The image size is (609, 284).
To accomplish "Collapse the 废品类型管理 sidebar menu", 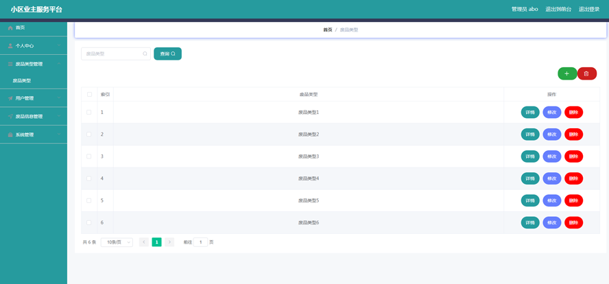I will pos(33,64).
